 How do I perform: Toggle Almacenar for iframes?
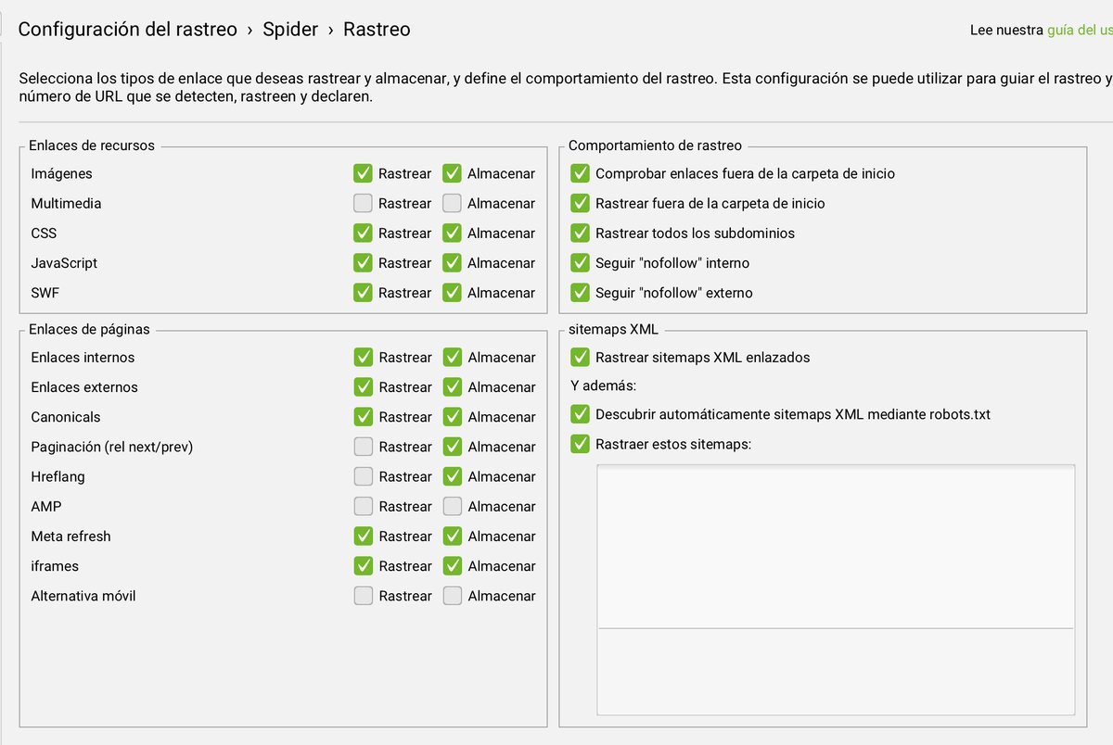click(x=453, y=565)
